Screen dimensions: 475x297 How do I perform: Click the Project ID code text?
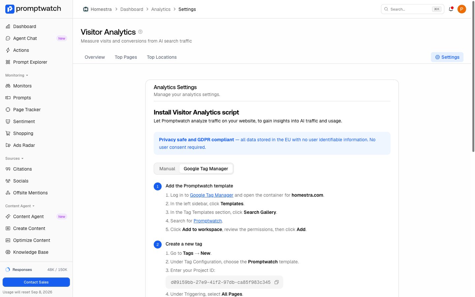pos(221,282)
